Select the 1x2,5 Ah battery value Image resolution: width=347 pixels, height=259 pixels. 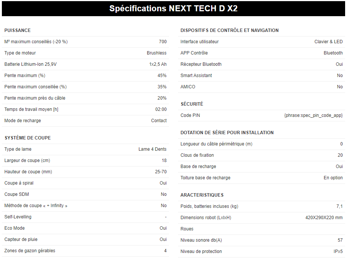158,64
